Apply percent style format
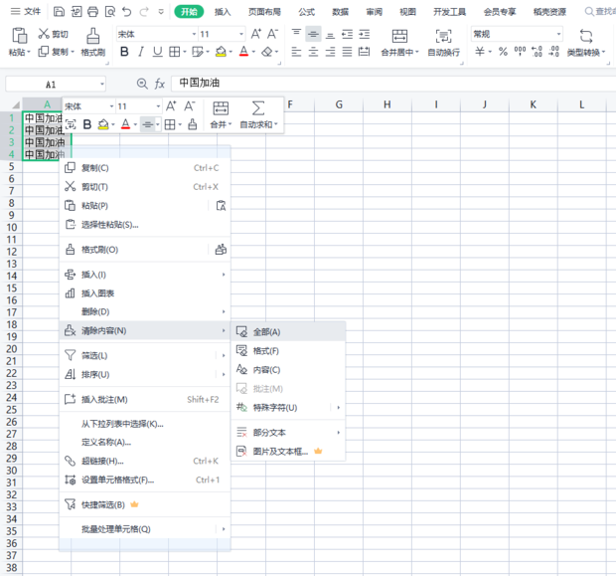Viewport: 616px width, 576px height. (503, 52)
